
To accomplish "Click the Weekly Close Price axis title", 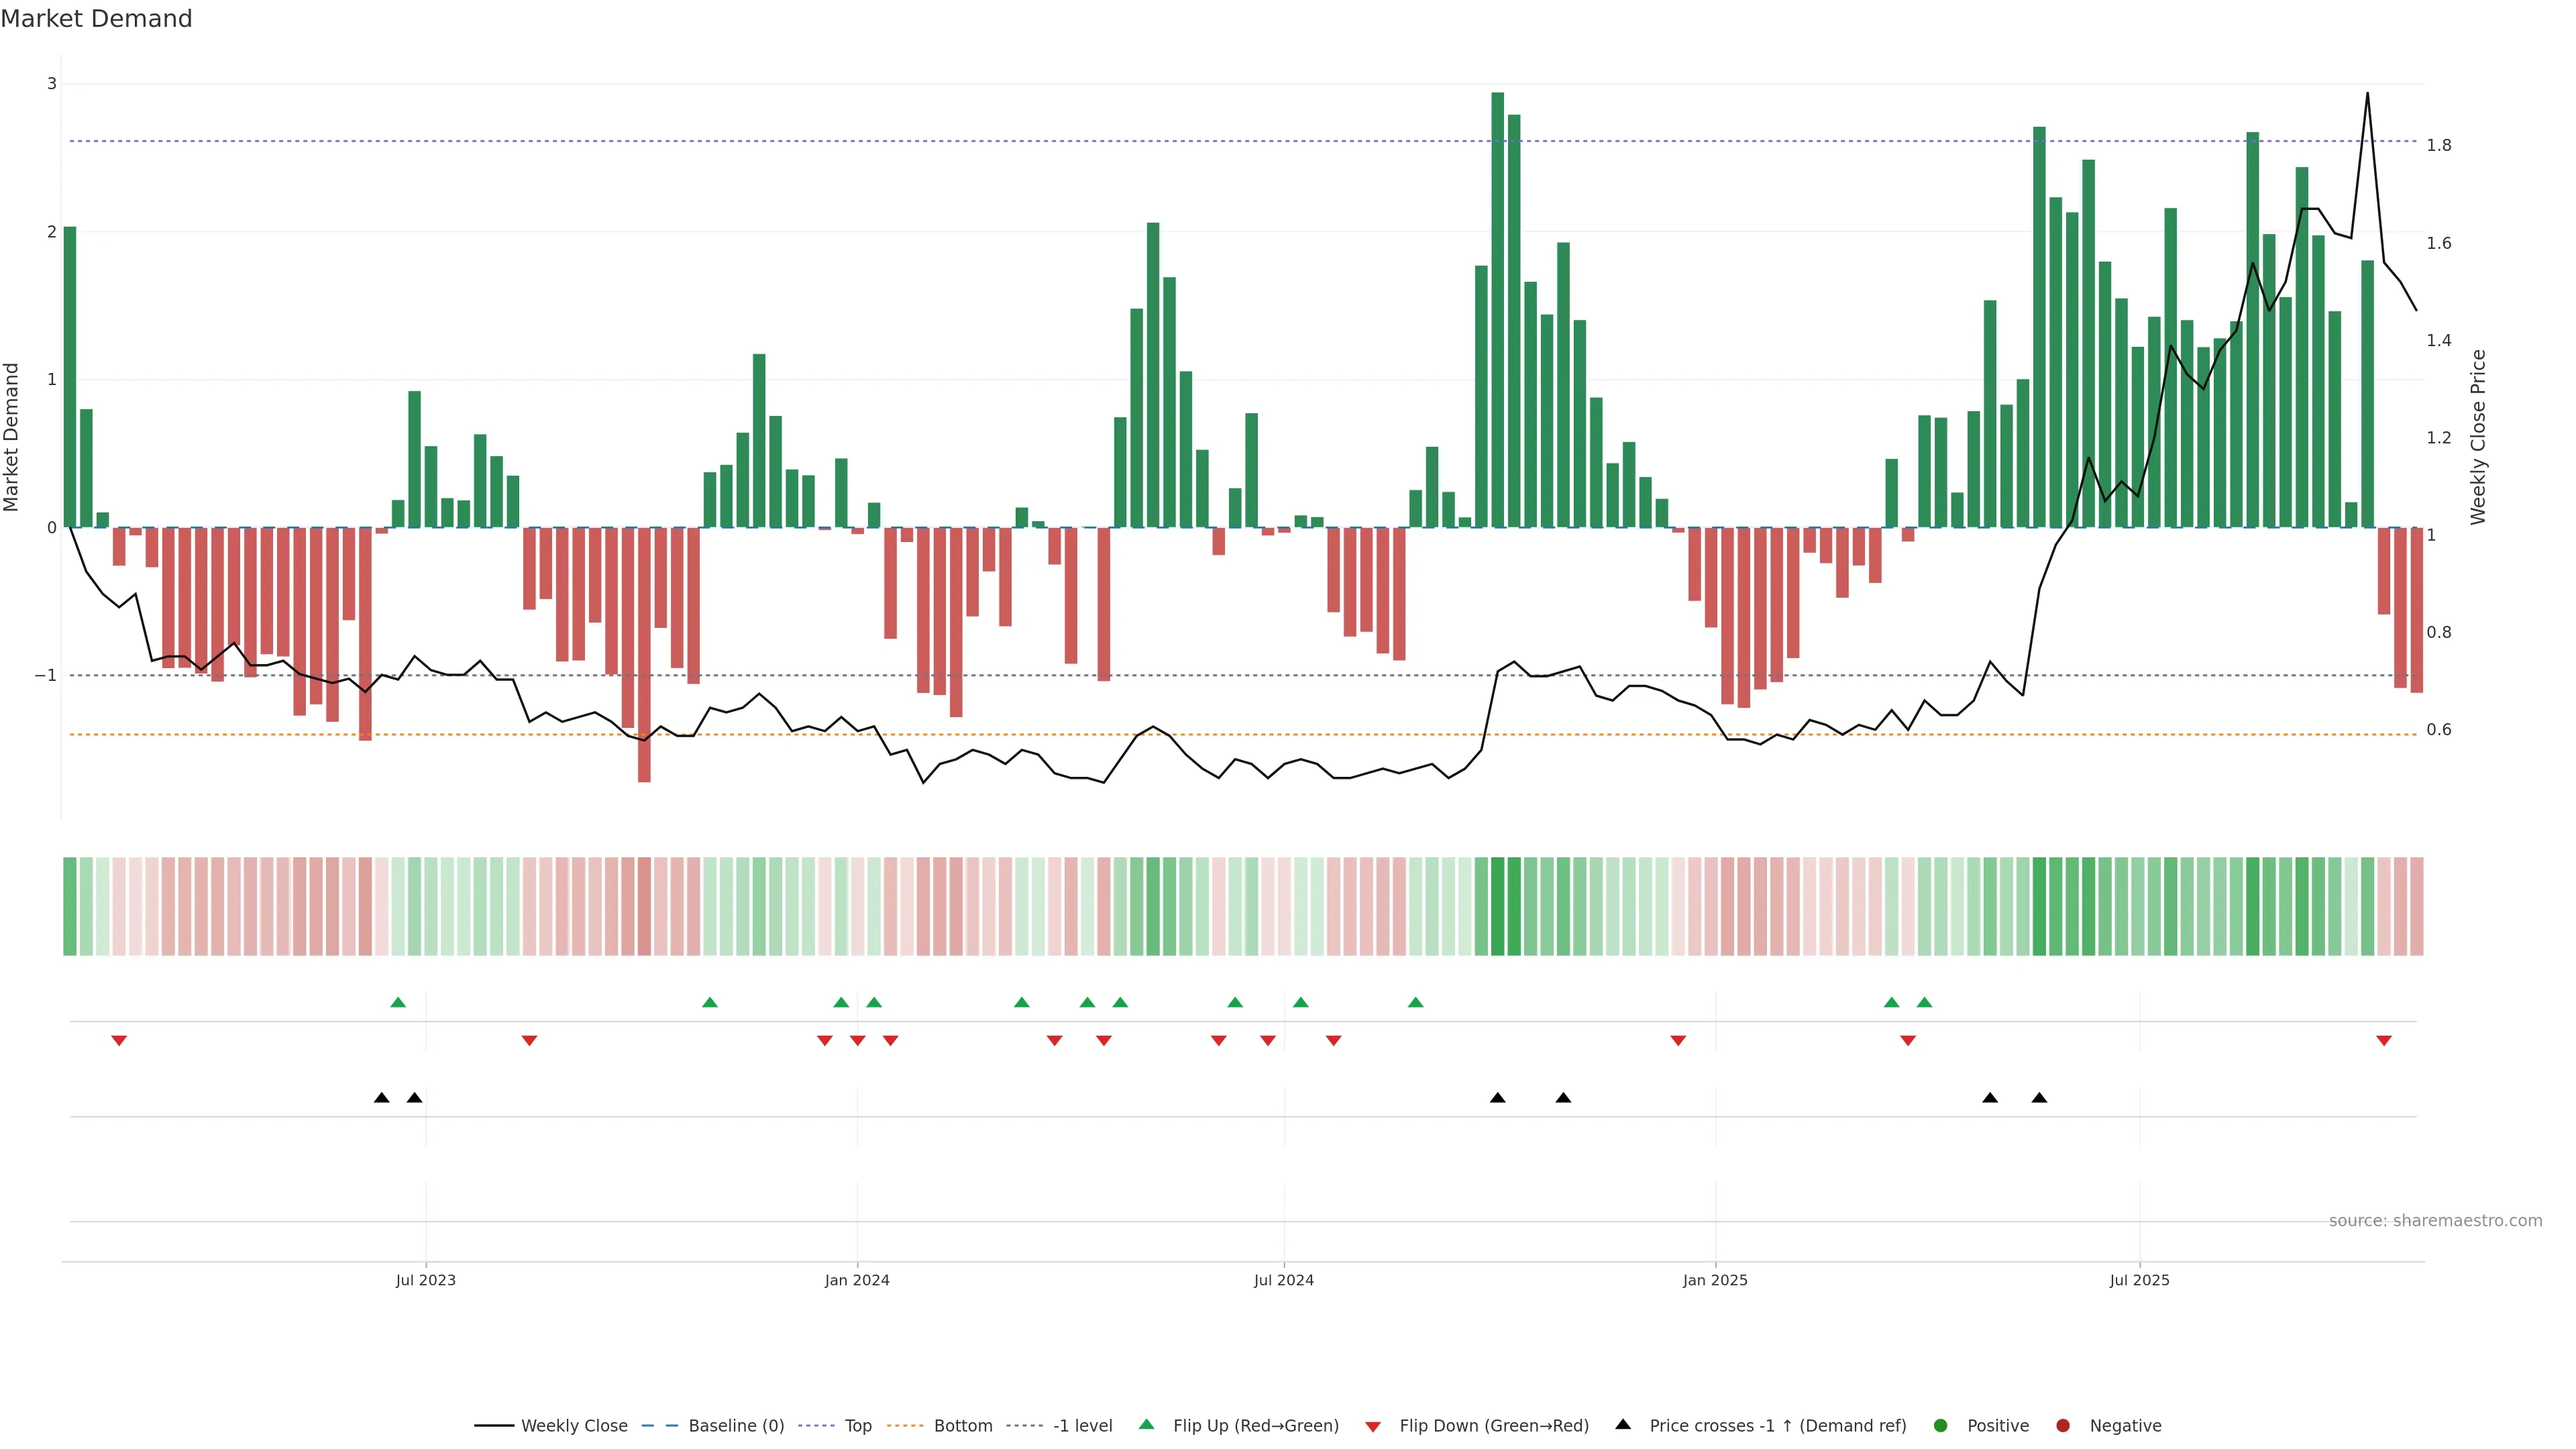I will 2478,437.
